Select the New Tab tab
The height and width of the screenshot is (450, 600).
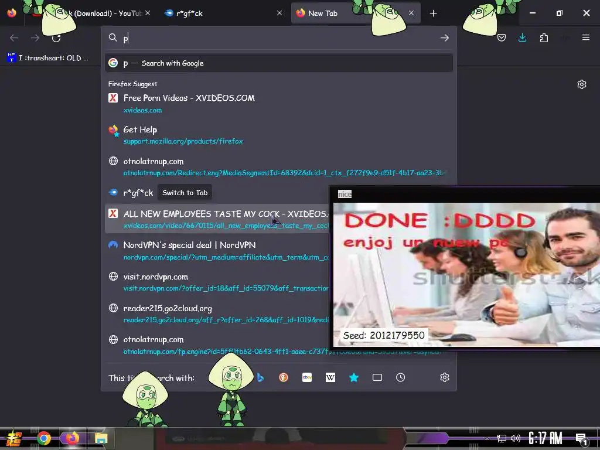(356, 13)
